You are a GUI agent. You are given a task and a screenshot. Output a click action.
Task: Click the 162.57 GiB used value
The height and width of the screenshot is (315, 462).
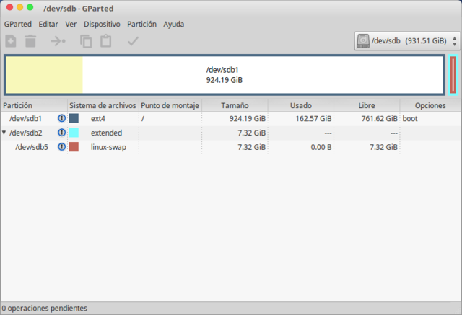[x=313, y=118]
